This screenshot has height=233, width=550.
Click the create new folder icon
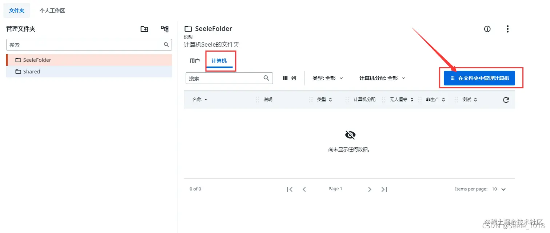point(144,29)
